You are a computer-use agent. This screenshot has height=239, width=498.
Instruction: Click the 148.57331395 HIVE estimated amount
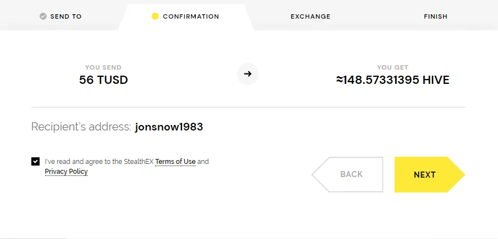tap(393, 80)
